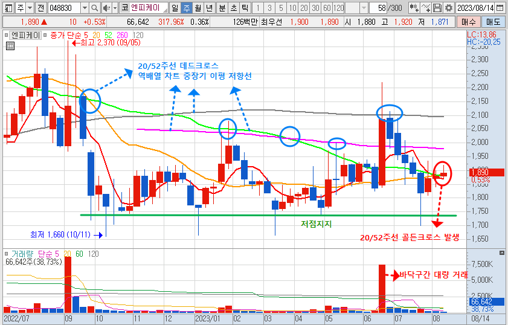Viewport: 508px width, 325px height.
Task: Select tick 틱 period
Action: (245, 8)
